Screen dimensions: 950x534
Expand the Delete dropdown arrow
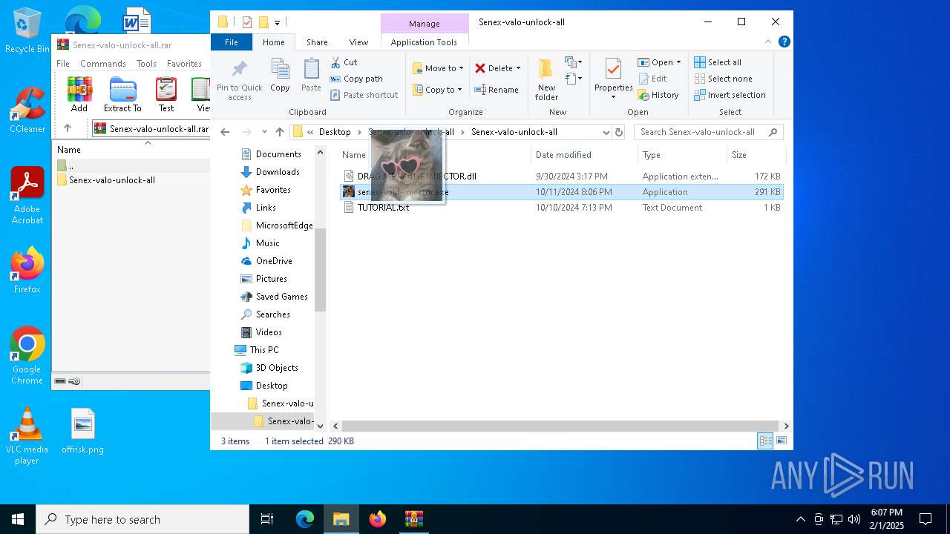[518, 68]
